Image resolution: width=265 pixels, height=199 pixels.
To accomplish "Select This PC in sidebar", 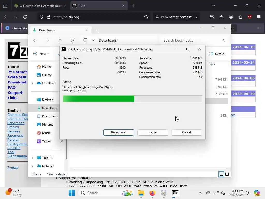I will pyautogui.click(x=45, y=158).
